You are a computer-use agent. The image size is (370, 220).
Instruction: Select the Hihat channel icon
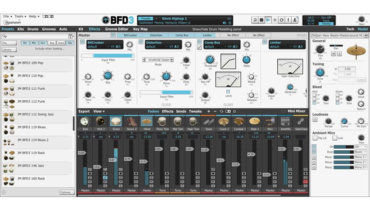coord(147,122)
